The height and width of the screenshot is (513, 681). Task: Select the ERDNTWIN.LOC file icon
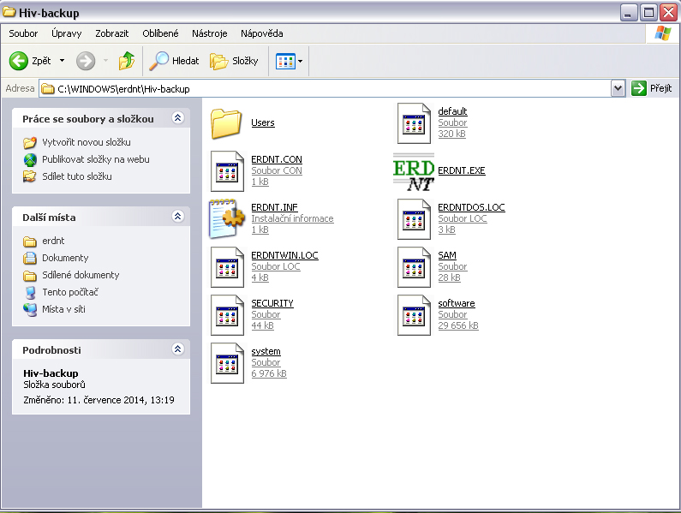coord(227,267)
